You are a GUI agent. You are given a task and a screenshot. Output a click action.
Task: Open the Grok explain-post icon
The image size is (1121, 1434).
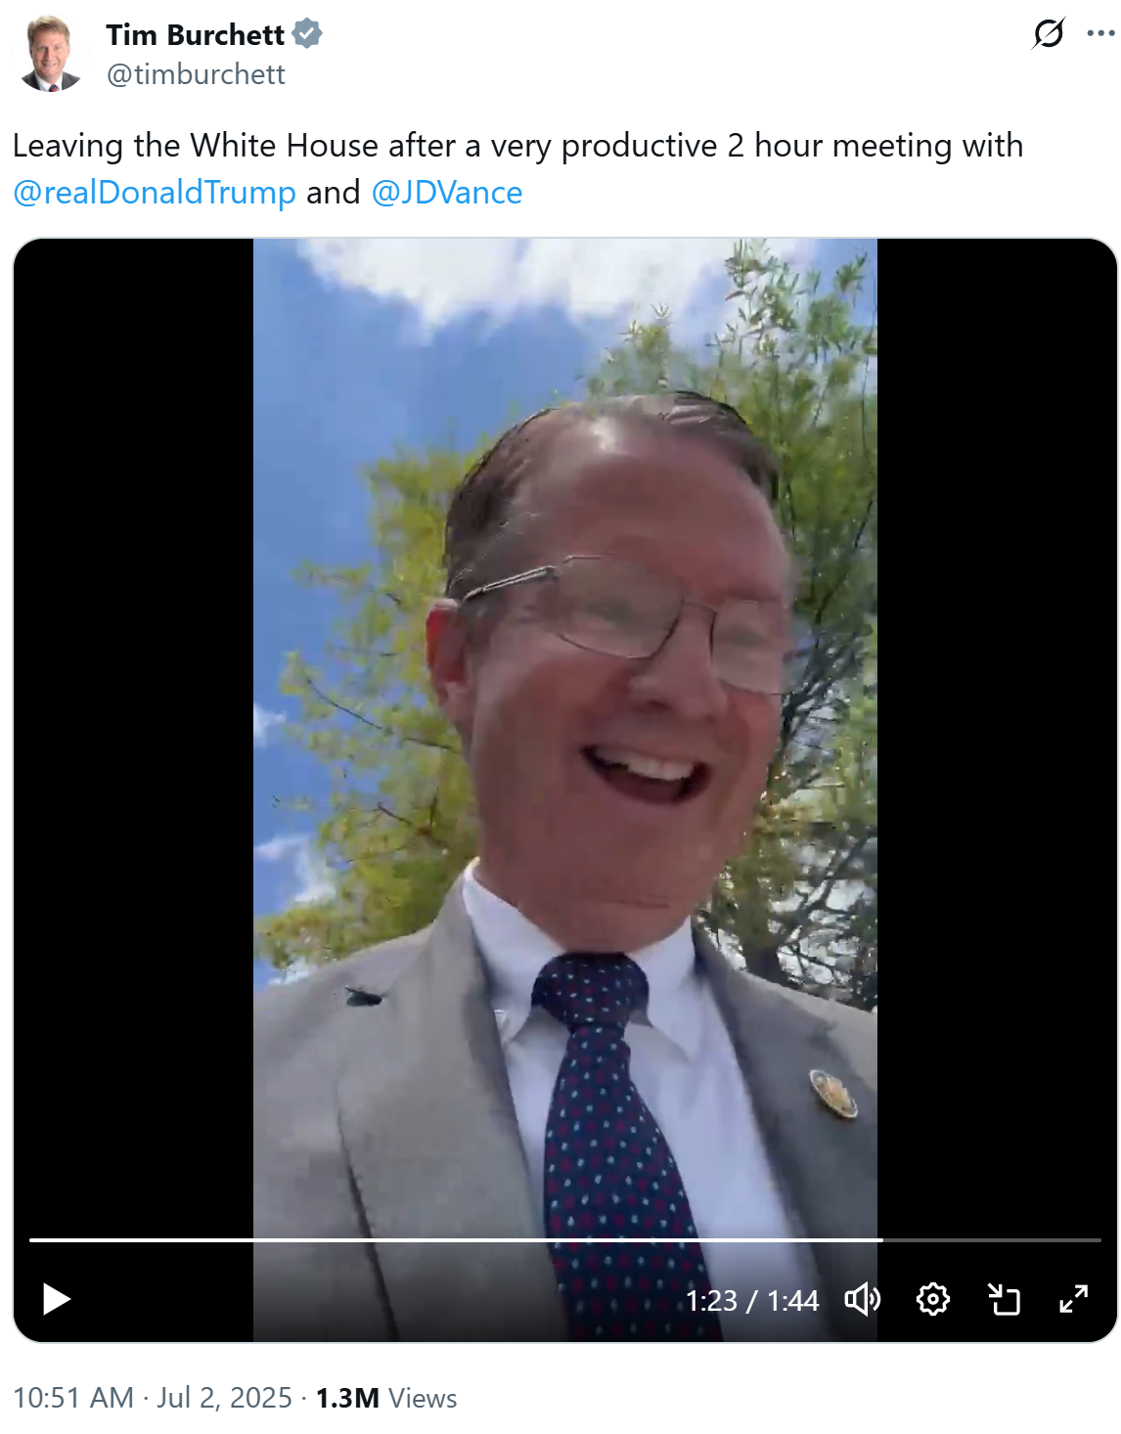coord(1049,34)
